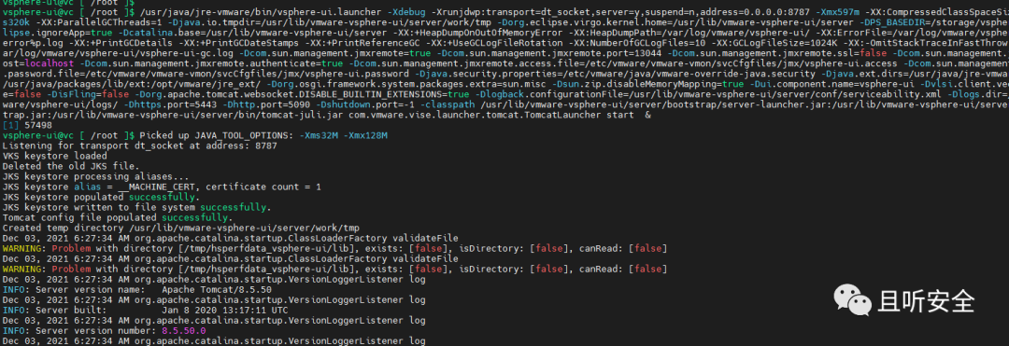This screenshot has height=346, width=1009.
Task: Select the magenta 'localhost' word
Action: click(x=49, y=63)
